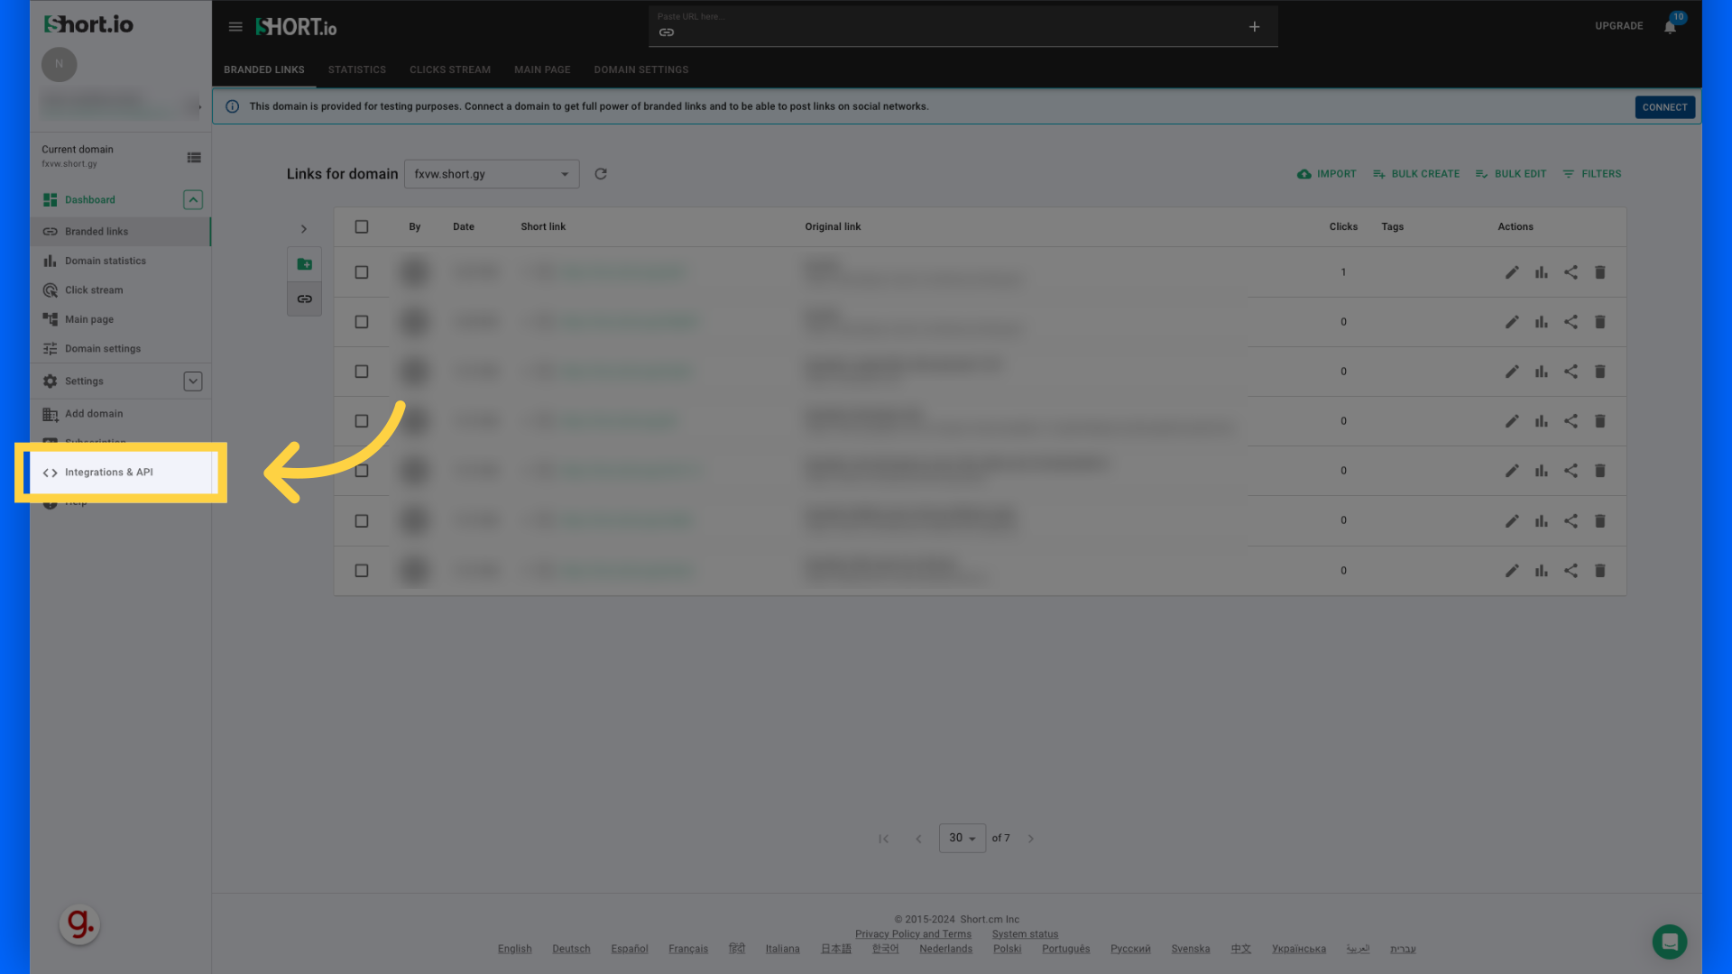Check the select-all checkbox in the table header
This screenshot has height=974, width=1732.
point(362,226)
